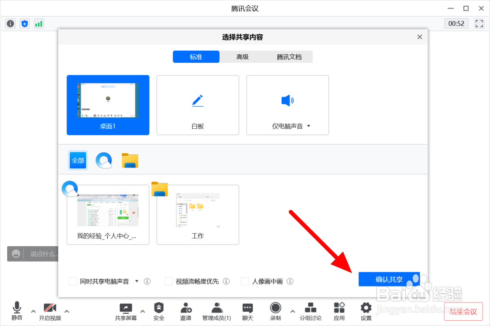The height and width of the screenshot is (326, 490).
Task: Open info tip for 人像画中画
Action: tap(290, 281)
